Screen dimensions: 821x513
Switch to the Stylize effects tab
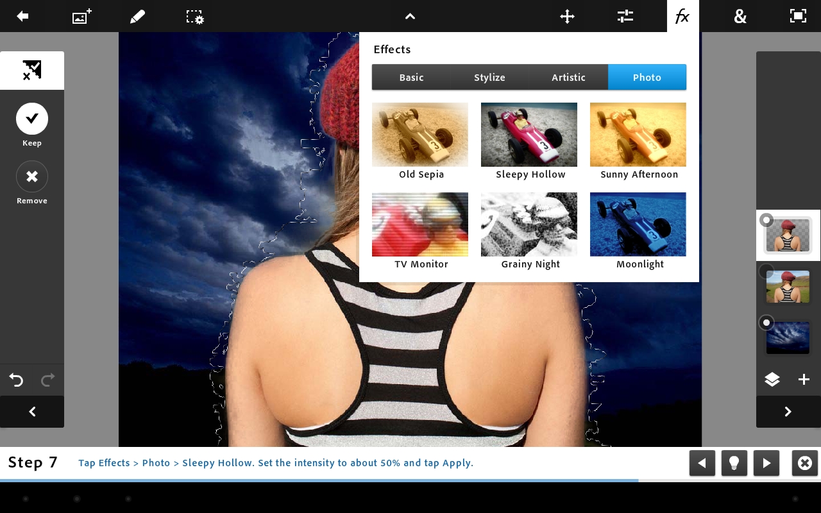(490, 77)
